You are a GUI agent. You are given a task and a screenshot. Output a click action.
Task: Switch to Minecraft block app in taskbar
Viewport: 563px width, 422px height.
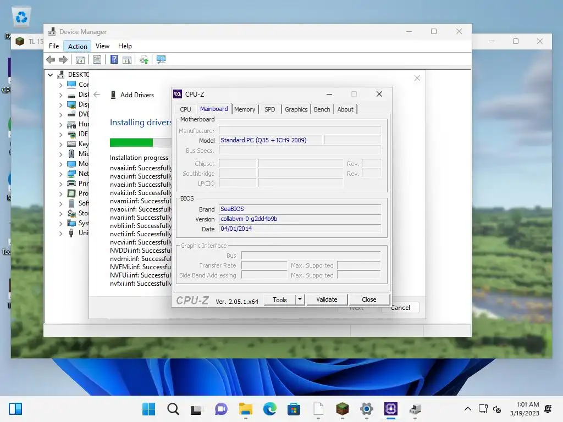[x=342, y=409]
